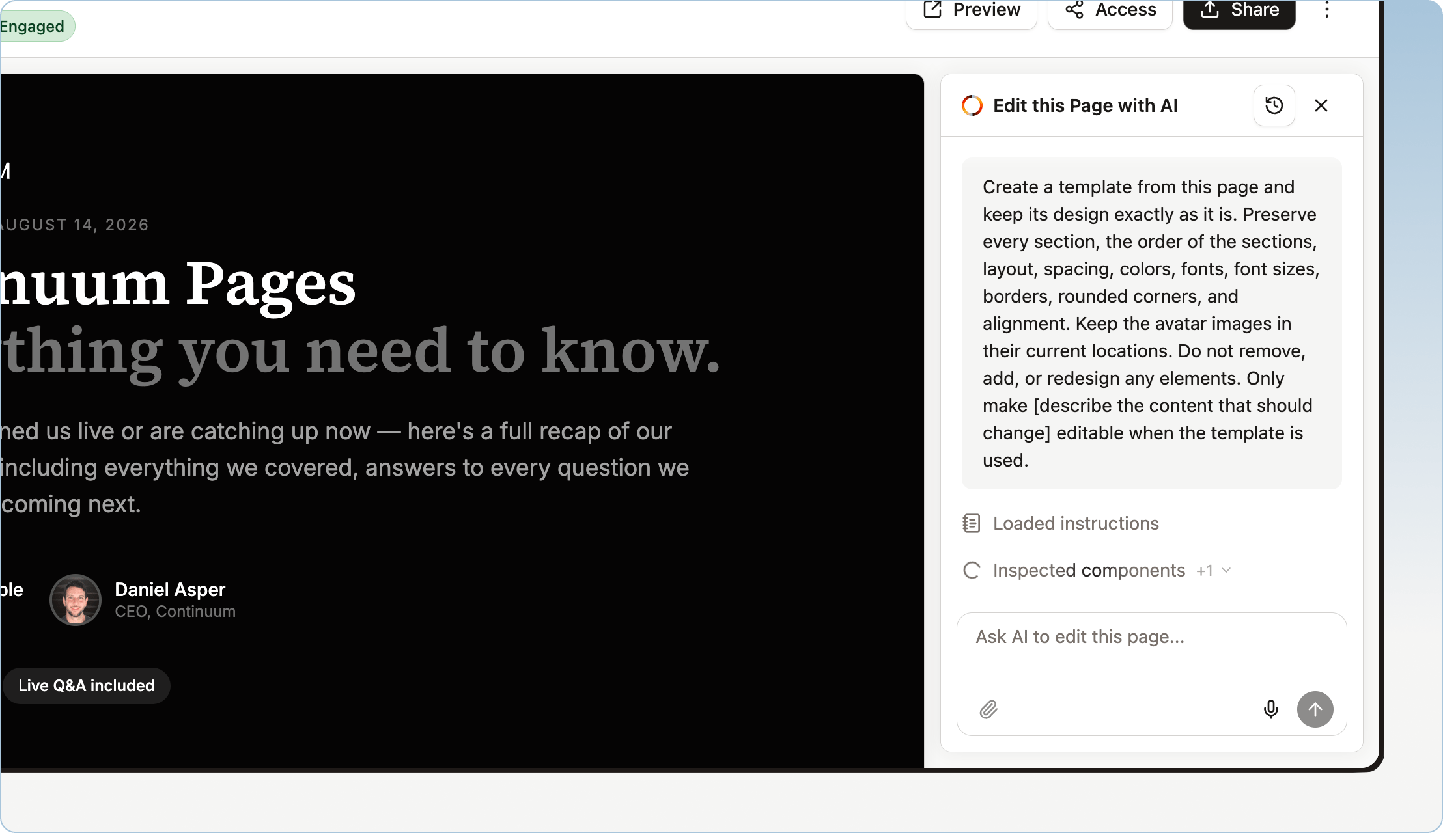Click the AUGUST 14, 2026 date label
1443x833 pixels.
pyautogui.click(x=75, y=225)
